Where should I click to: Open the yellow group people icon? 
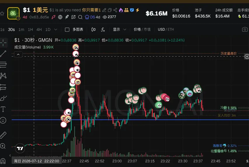[127, 10]
